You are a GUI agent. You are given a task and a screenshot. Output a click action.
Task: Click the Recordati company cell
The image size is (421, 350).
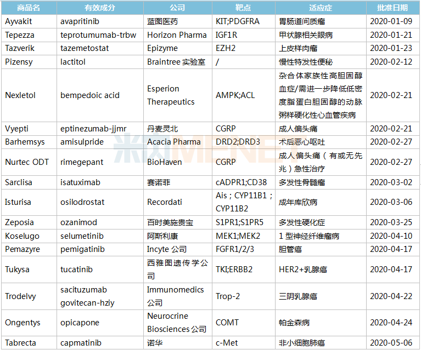click(x=177, y=202)
